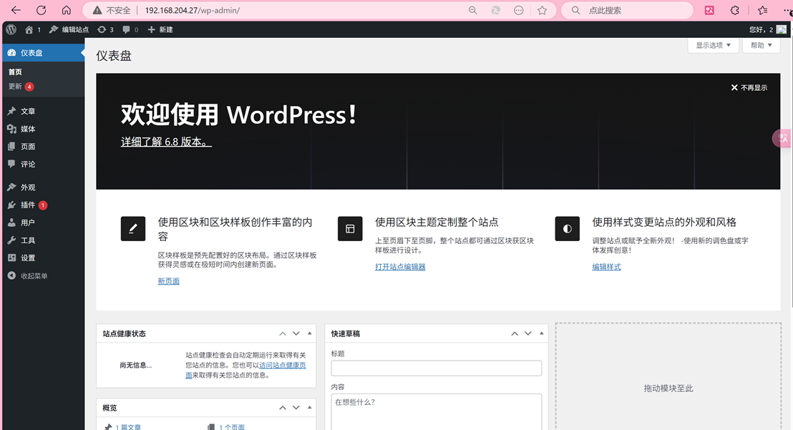Move 站点健康状态 panel up
This screenshot has width=793, height=430.
click(x=283, y=333)
